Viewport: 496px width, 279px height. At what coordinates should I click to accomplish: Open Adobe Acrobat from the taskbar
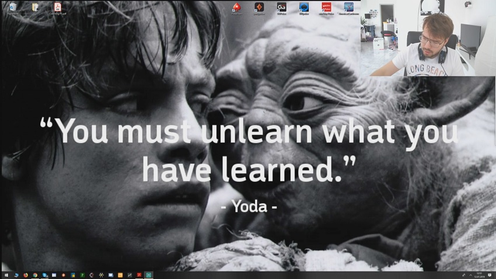[139, 275]
